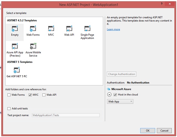Click the Cancel button
Image resolution: width=177 pixels, height=137 pixels.
pyautogui.click(x=164, y=131)
